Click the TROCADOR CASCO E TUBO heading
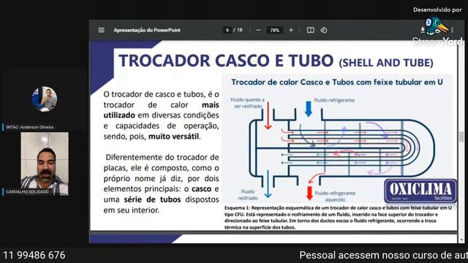Viewport: 468px width, 263px height. [226, 61]
